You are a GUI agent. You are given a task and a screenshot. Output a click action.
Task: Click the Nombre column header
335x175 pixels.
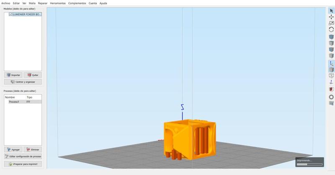point(10,97)
